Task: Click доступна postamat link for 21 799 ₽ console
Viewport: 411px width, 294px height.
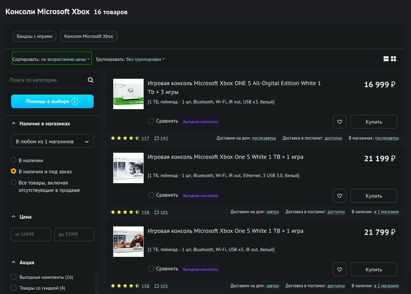Action: coord(336,286)
